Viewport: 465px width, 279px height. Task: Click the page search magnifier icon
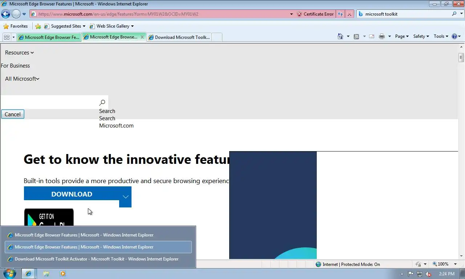102,103
